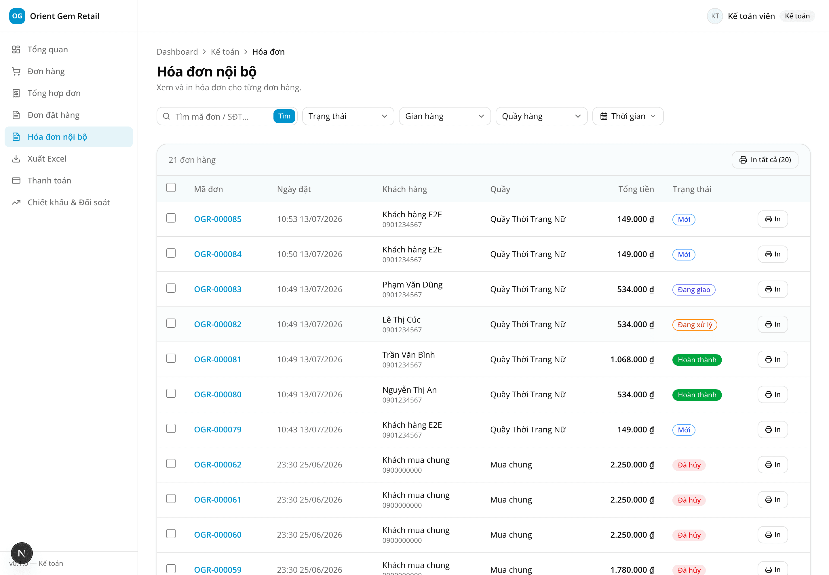Click the Tìm search button

click(x=284, y=116)
